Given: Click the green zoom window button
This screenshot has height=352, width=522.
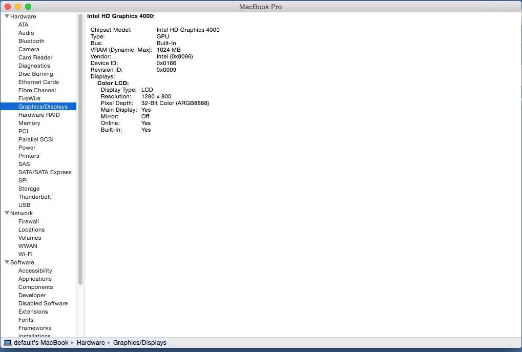Looking at the screenshot, I should tap(28, 7).
